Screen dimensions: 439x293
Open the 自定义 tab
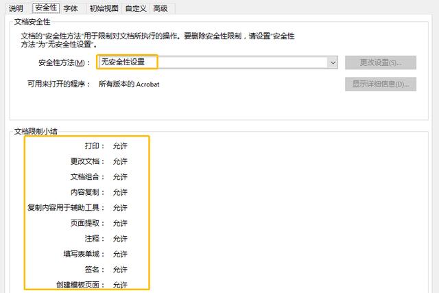[136, 8]
